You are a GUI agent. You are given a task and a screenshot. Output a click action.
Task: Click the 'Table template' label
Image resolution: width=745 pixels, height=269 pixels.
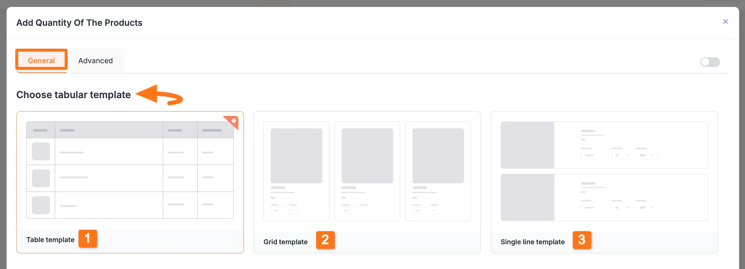[50, 240]
